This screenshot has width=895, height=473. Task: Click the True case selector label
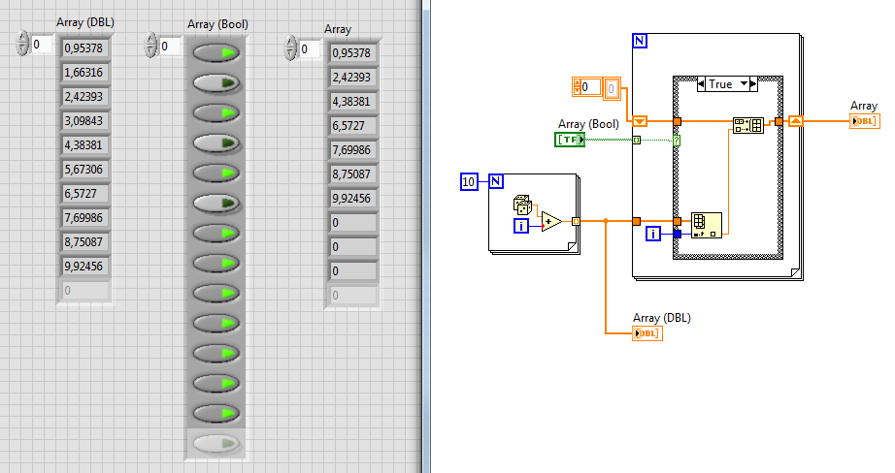coord(720,84)
